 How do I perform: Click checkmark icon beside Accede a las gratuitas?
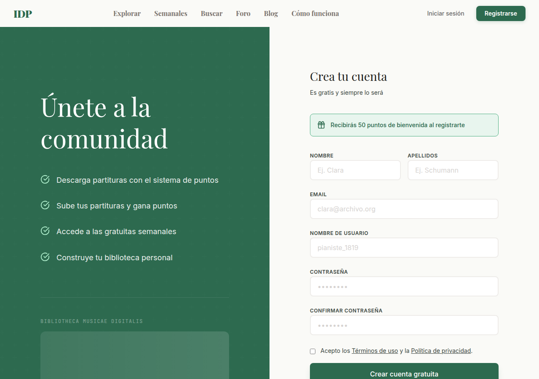pyautogui.click(x=45, y=231)
